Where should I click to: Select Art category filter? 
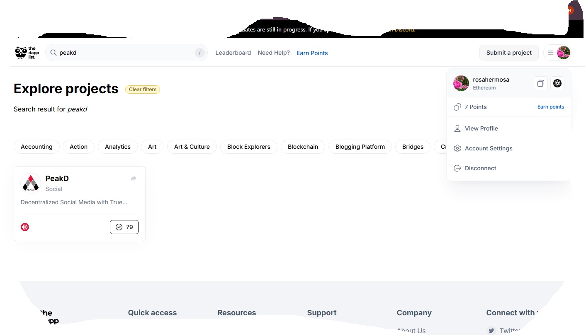pyautogui.click(x=152, y=147)
